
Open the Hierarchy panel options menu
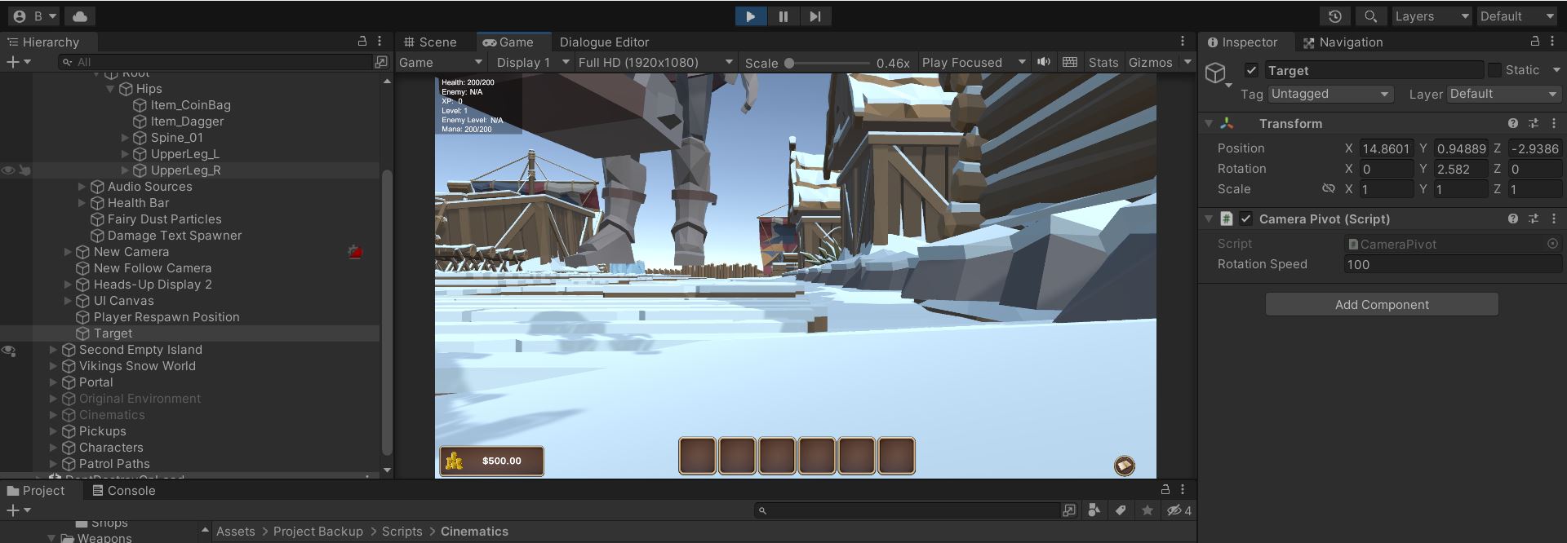click(380, 41)
